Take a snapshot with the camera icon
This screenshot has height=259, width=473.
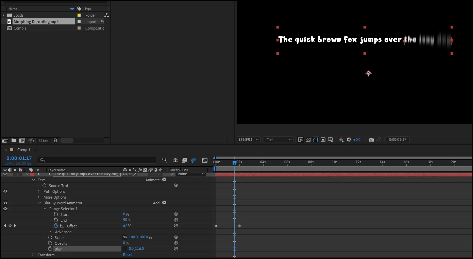(x=371, y=140)
